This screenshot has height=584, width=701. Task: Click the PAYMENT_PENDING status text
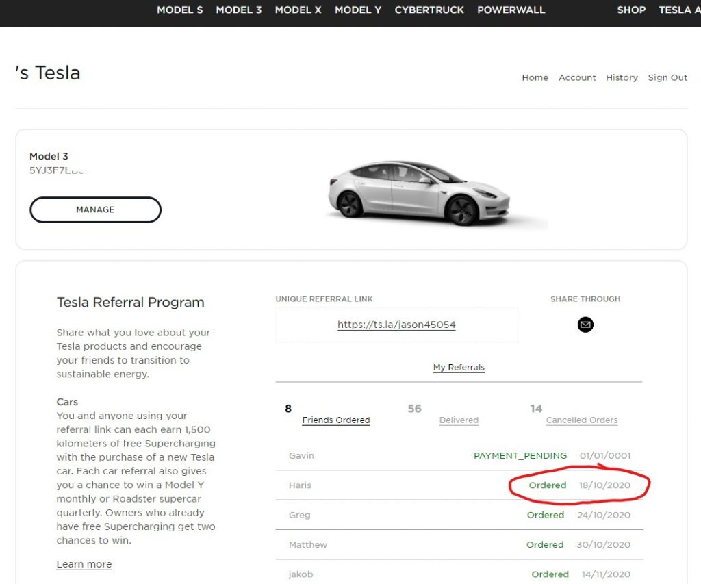click(520, 456)
